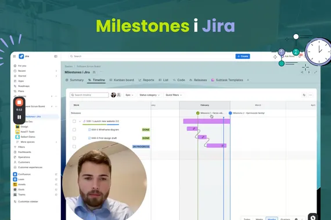Switch to the List tab
The image size is (331, 220).
click(x=163, y=80)
